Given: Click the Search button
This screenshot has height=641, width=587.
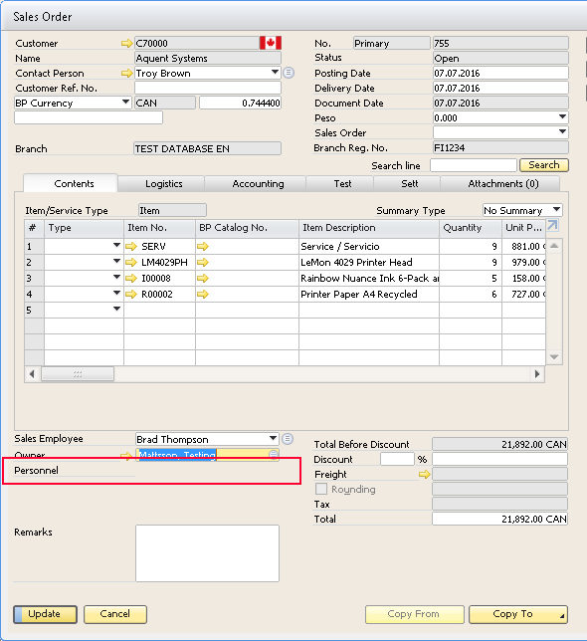Looking at the screenshot, I should click(x=543, y=165).
